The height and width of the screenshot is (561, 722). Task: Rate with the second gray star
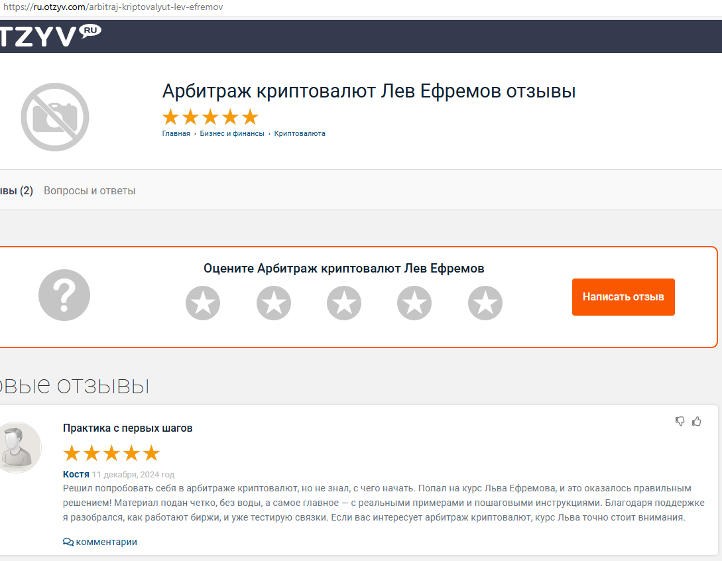[273, 303]
